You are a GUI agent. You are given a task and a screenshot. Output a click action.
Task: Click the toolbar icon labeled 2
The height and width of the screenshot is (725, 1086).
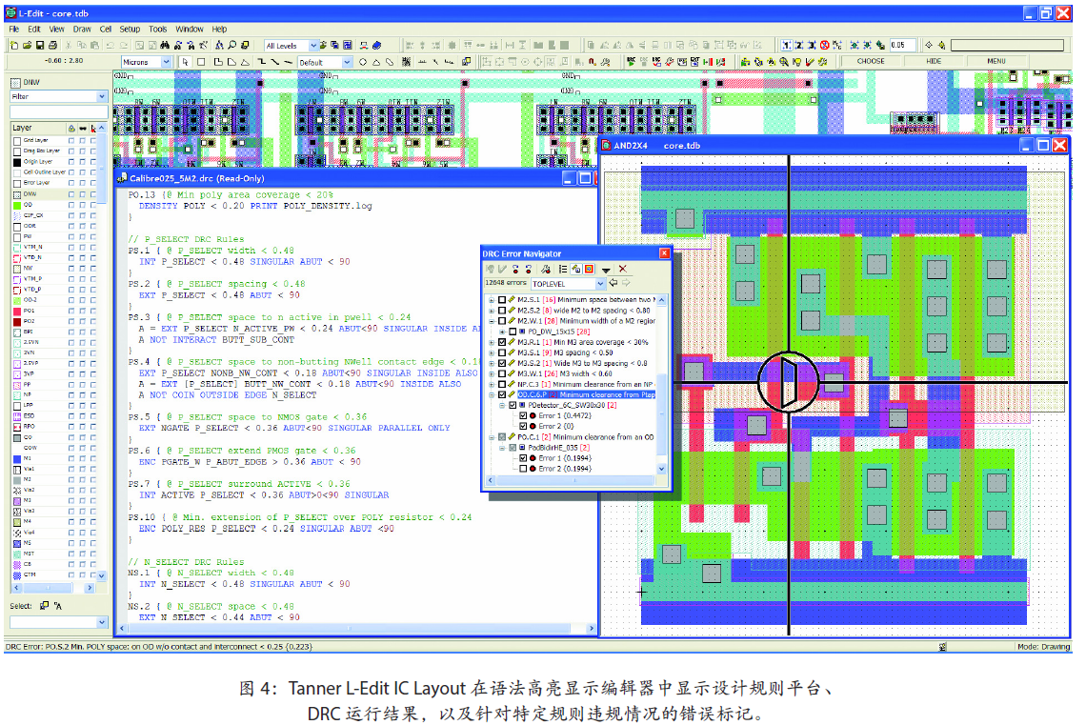tap(799, 45)
